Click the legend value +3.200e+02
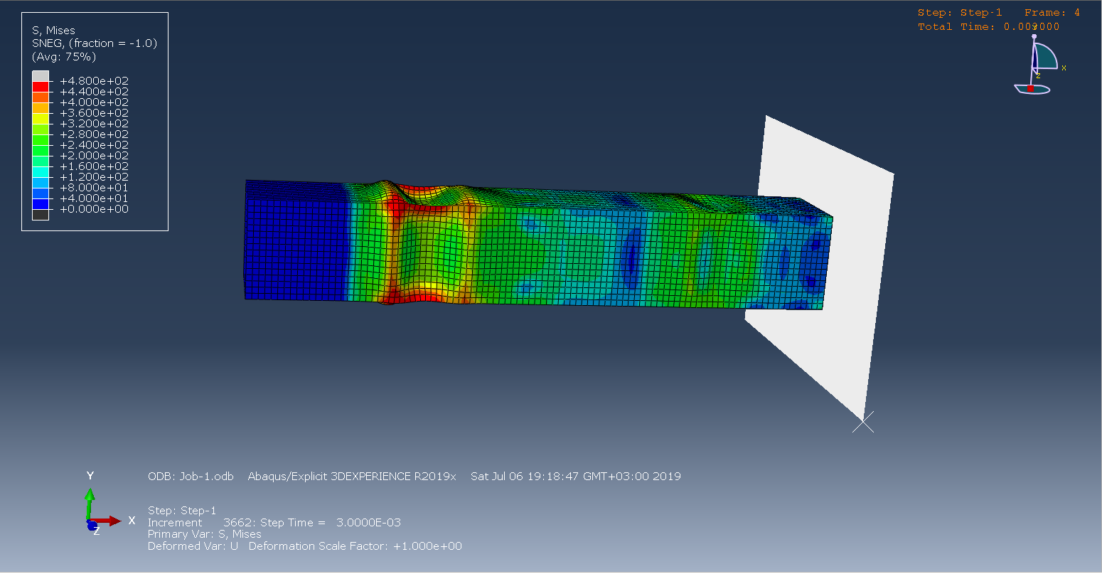The height and width of the screenshot is (574, 1102). coord(94,124)
